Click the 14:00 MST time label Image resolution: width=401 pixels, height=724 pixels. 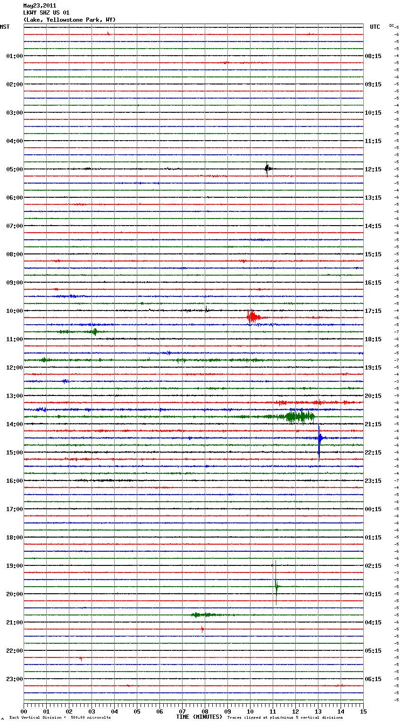click(14, 424)
